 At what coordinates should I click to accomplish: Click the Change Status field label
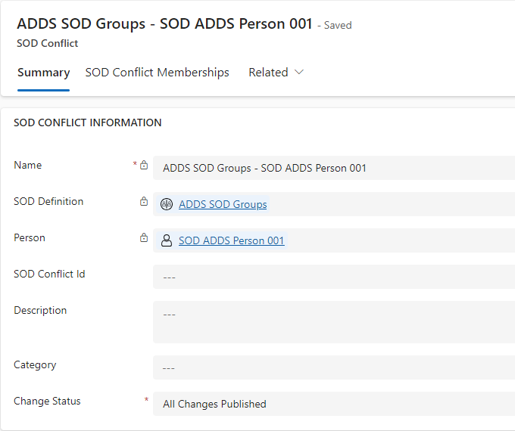click(47, 401)
